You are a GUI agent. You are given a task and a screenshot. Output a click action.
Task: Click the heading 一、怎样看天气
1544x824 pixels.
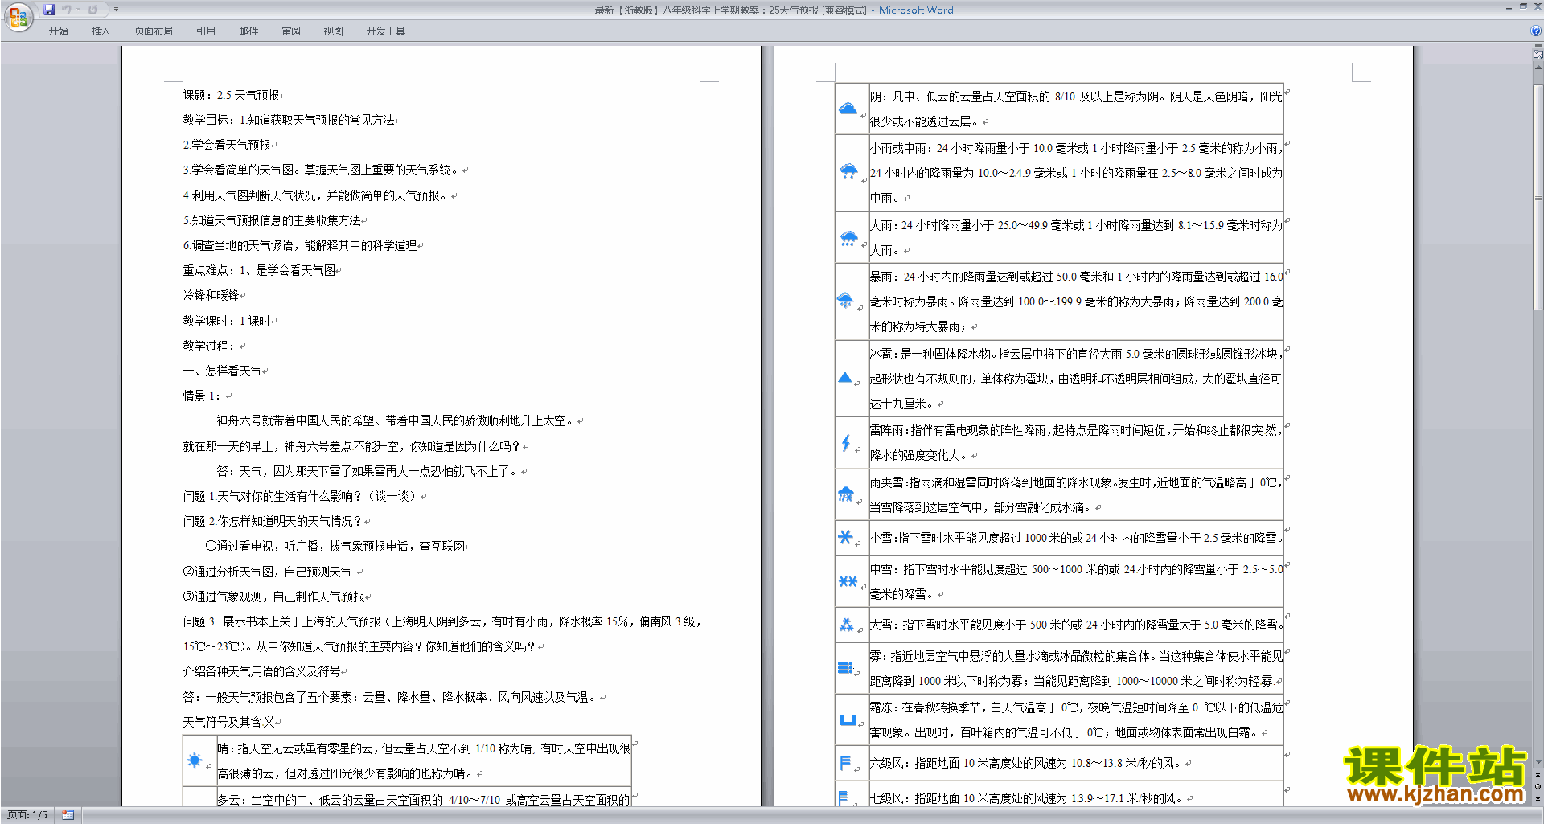pos(222,371)
